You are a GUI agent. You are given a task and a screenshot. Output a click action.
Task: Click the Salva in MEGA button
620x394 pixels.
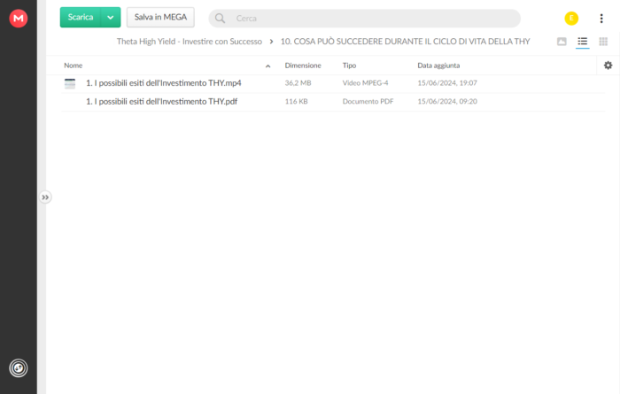[x=160, y=18]
